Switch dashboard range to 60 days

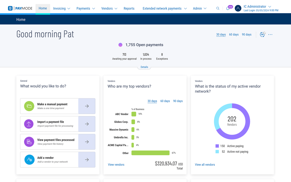(234, 35)
